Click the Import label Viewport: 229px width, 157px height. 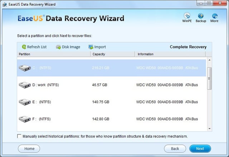[100, 47]
